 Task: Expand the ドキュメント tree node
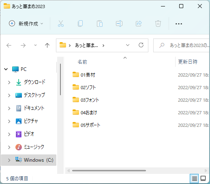pos(9,108)
